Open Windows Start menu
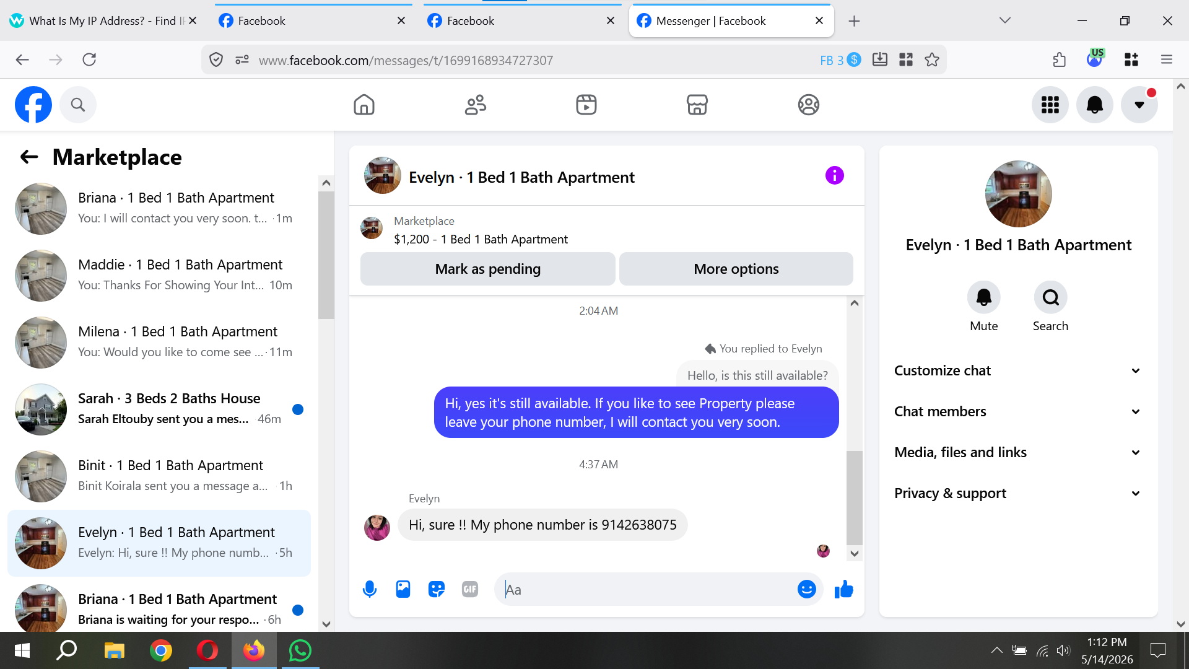This screenshot has height=669, width=1189. pos(22,650)
